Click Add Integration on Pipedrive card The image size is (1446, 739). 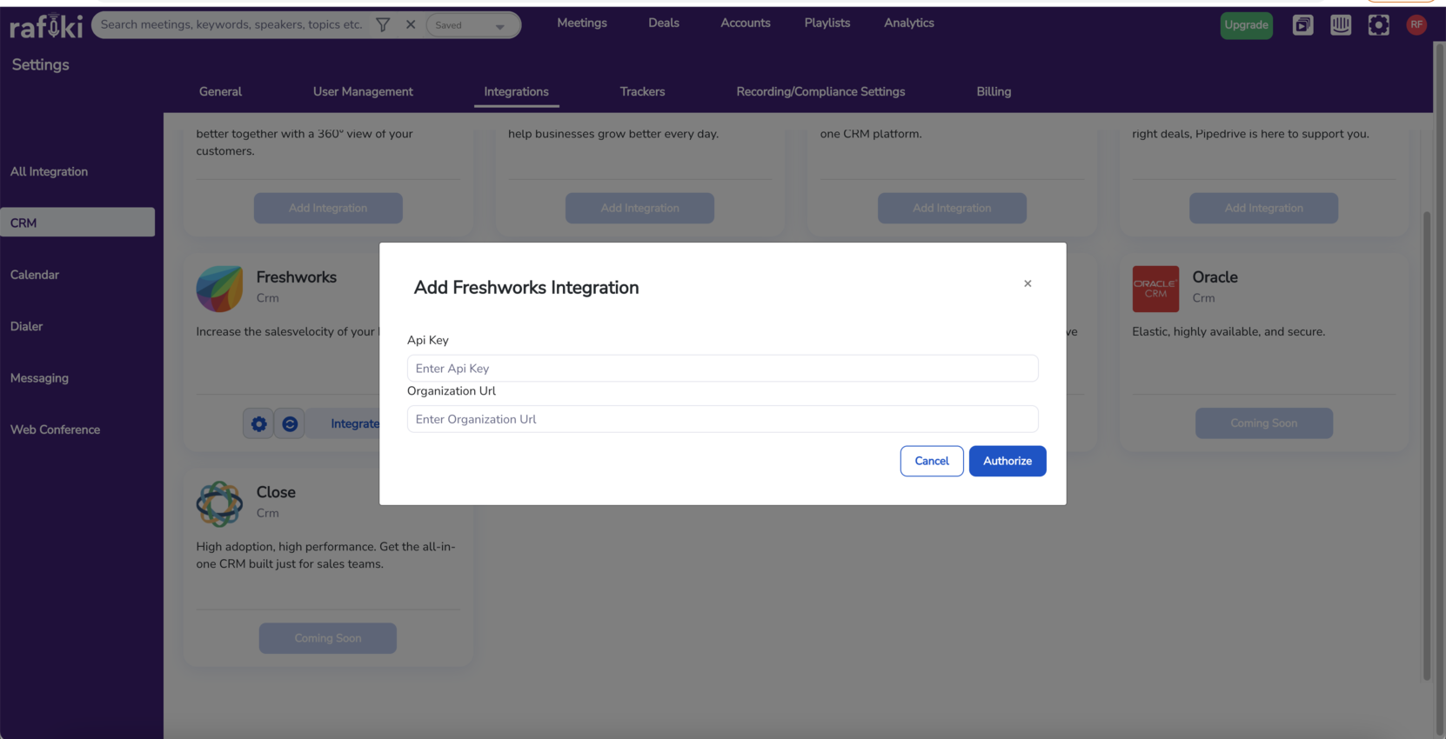click(x=1263, y=208)
